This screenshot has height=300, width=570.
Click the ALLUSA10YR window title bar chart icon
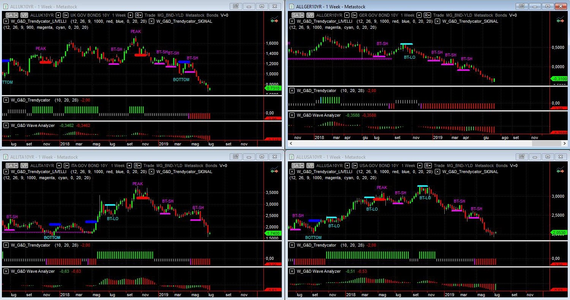coord(292,157)
